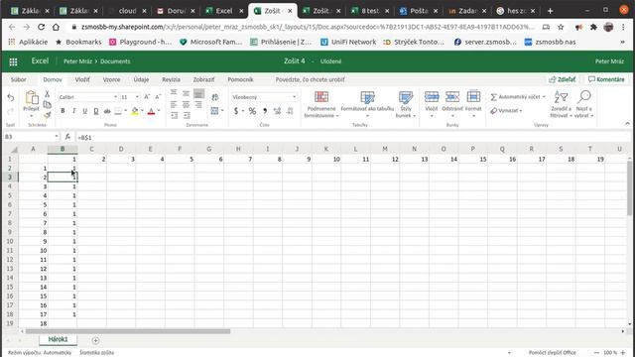The image size is (635, 357).
Task: Toggle bold formatting
Action: pyautogui.click(x=63, y=111)
